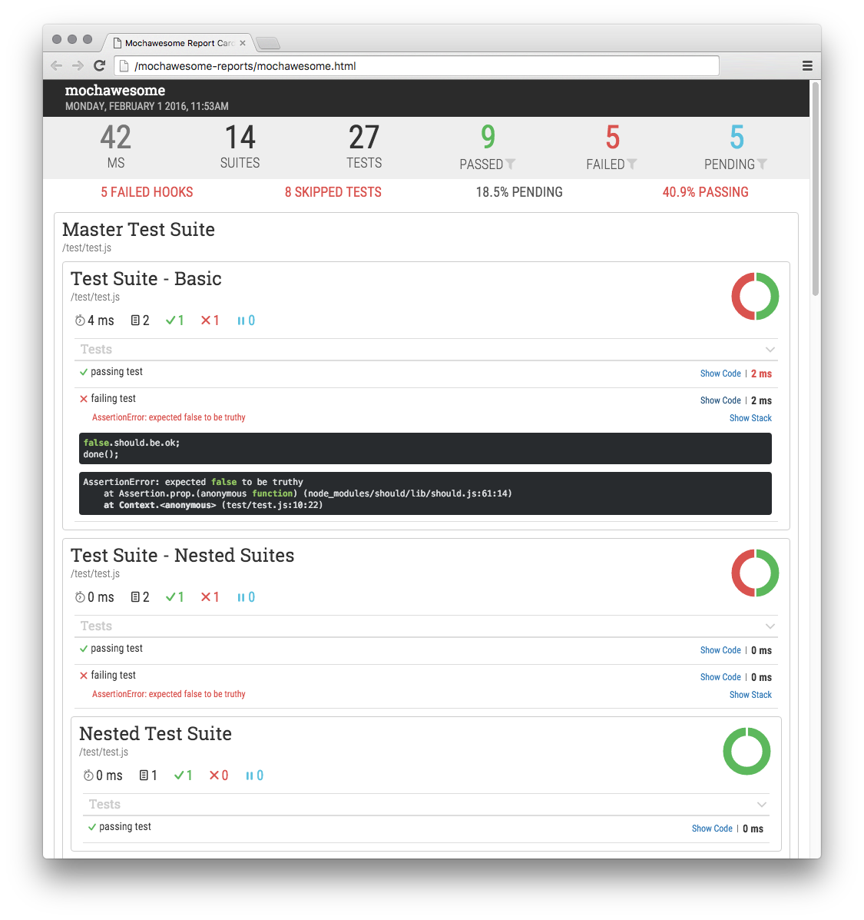The width and height of the screenshot is (864, 920).
Task: Click checkmark beside Nested Test Suite passing test
Action: click(92, 827)
